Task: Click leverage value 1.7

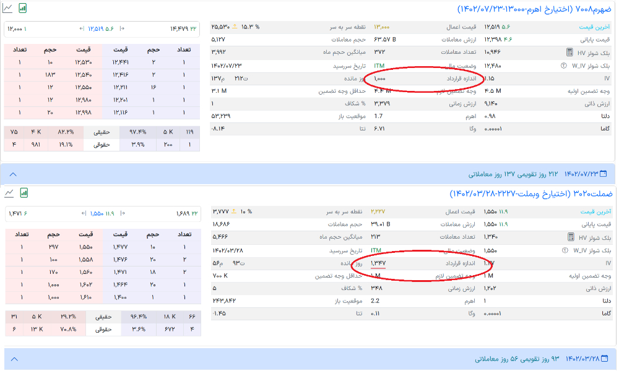Action: [x=378, y=116]
